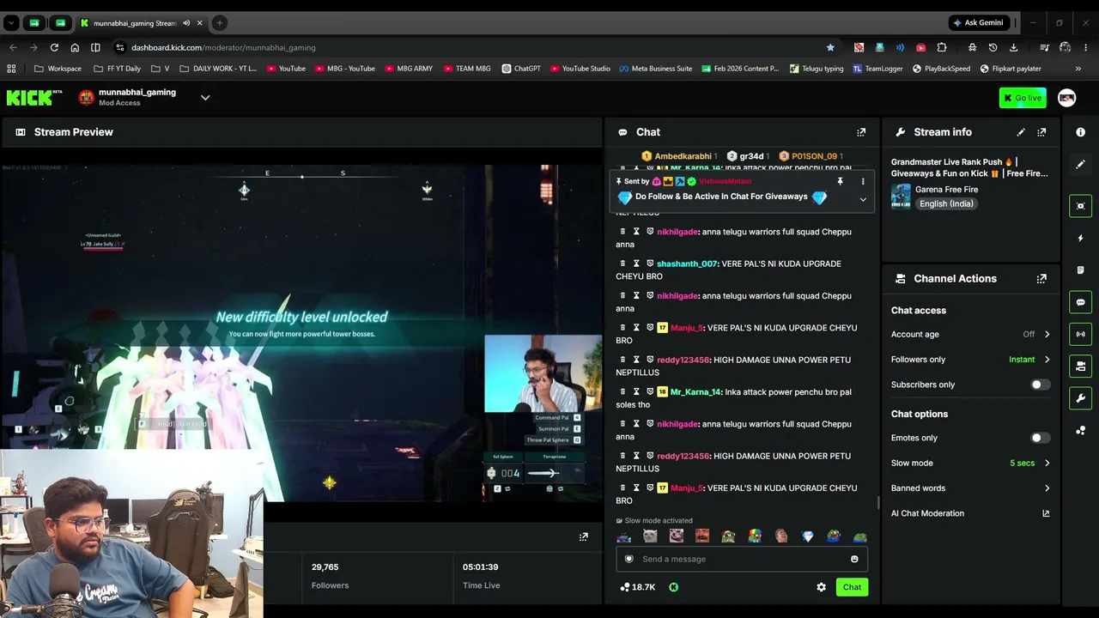
Task: Toggle Subscribers only chat
Action: 1040,385
